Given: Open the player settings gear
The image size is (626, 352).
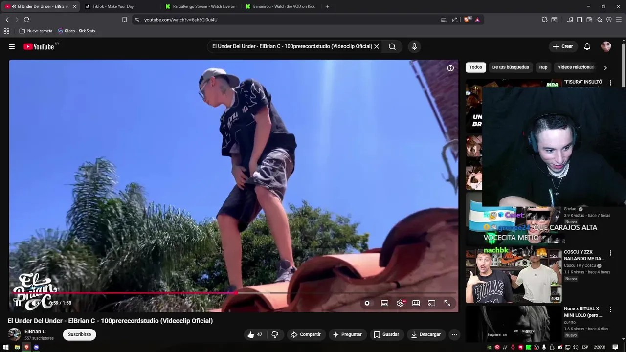Looking at the screenshot, I should point(400,303).
